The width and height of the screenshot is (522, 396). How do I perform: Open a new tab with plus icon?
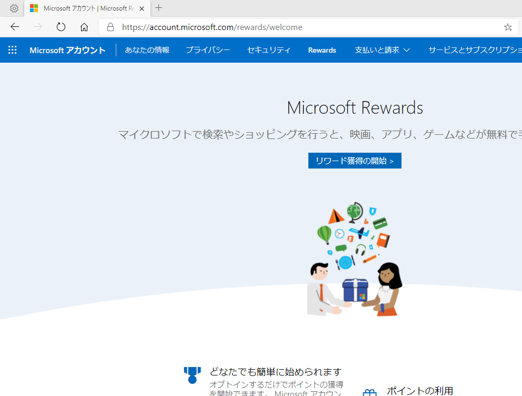click(x=159, y=8)
